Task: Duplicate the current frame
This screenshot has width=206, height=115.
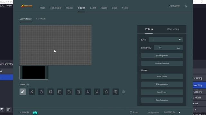Action: (79, 92)
